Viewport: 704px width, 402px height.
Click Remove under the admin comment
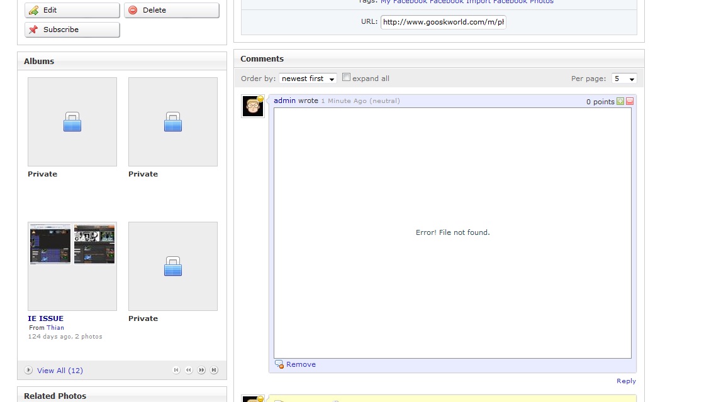[x=300, y=364]
